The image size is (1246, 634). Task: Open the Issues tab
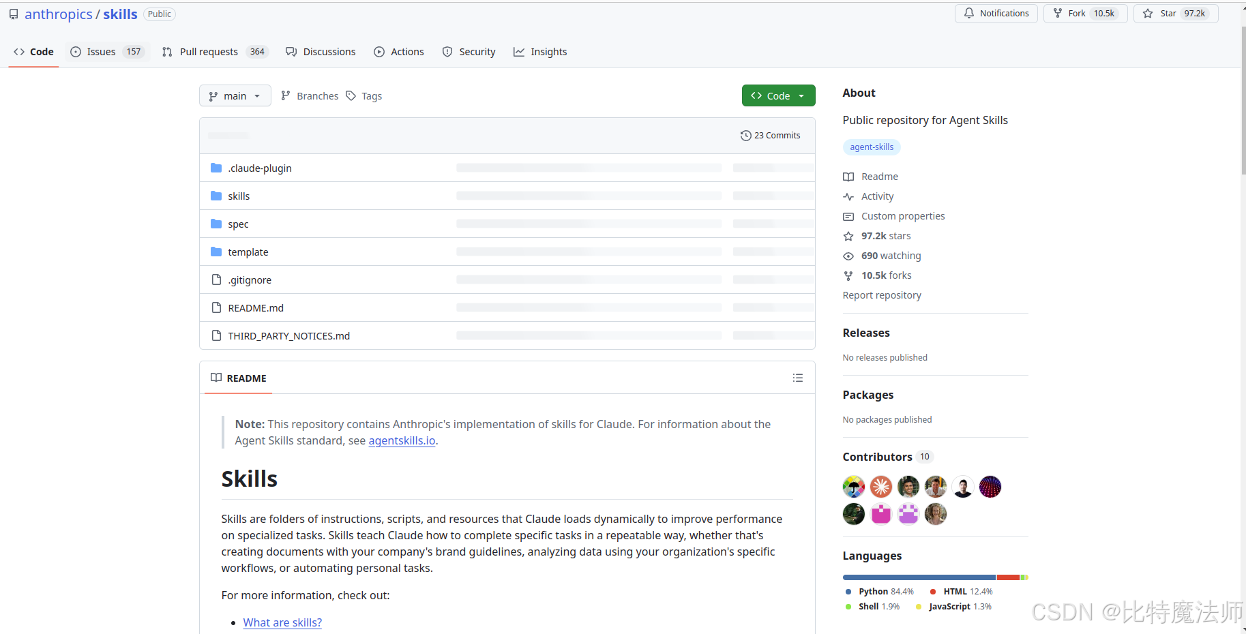(107, 52)
